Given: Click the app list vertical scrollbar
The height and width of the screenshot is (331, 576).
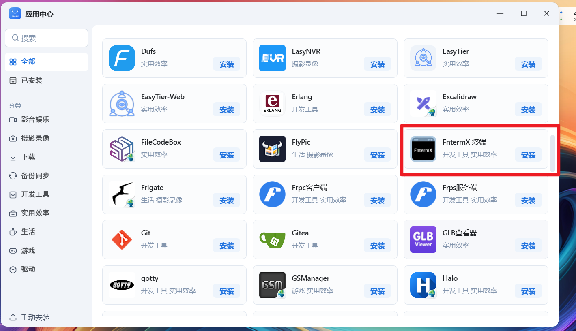Looking at the screenshot, I should pyautogui.click(x=552, y=153).
